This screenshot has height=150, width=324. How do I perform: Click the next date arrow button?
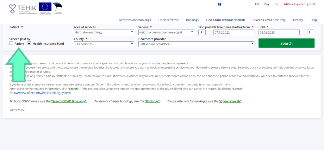311,32
